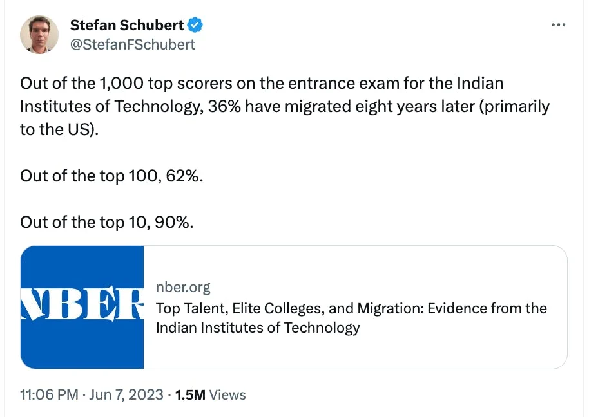Click the nber.org domain in card
This screenshot has height=417, width=589.
183,287
